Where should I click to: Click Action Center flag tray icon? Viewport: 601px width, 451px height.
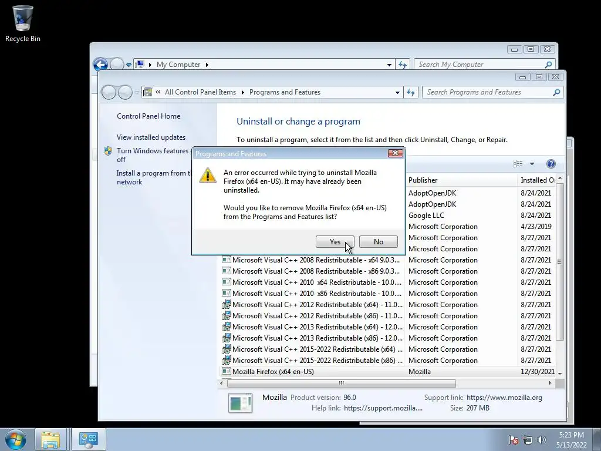click(514, 440)
